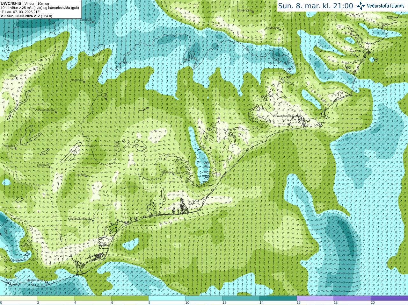
Task: Click the 'Sandbúðir' place label
Action: coord(86,20)
